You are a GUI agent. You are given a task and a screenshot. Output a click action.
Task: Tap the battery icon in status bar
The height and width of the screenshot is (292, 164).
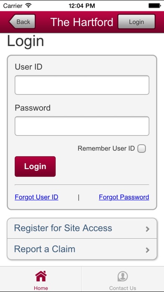(154, 5)
